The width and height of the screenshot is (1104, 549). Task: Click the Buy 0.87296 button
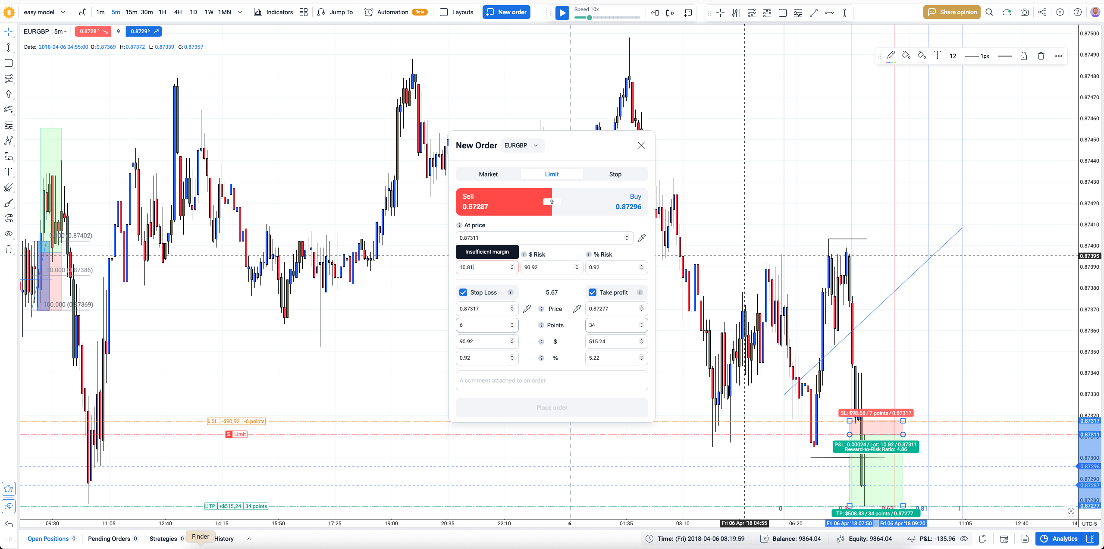click(600, 202)
